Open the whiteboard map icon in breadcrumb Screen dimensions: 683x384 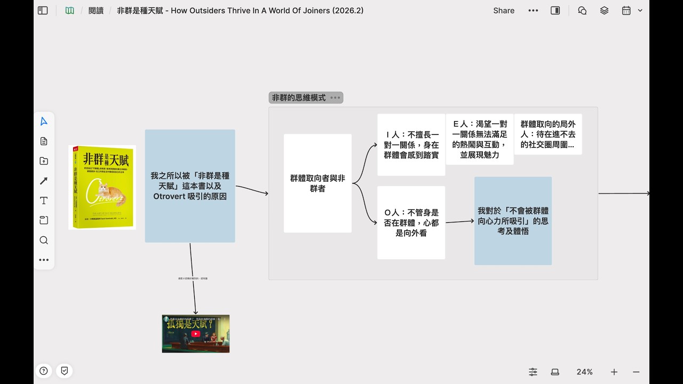coord(69,11)
